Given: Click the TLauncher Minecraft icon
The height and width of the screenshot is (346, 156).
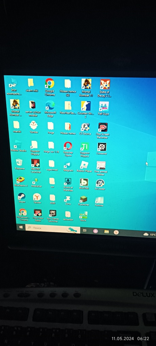Looking at the screenshot, I should (x=84, y=201).
